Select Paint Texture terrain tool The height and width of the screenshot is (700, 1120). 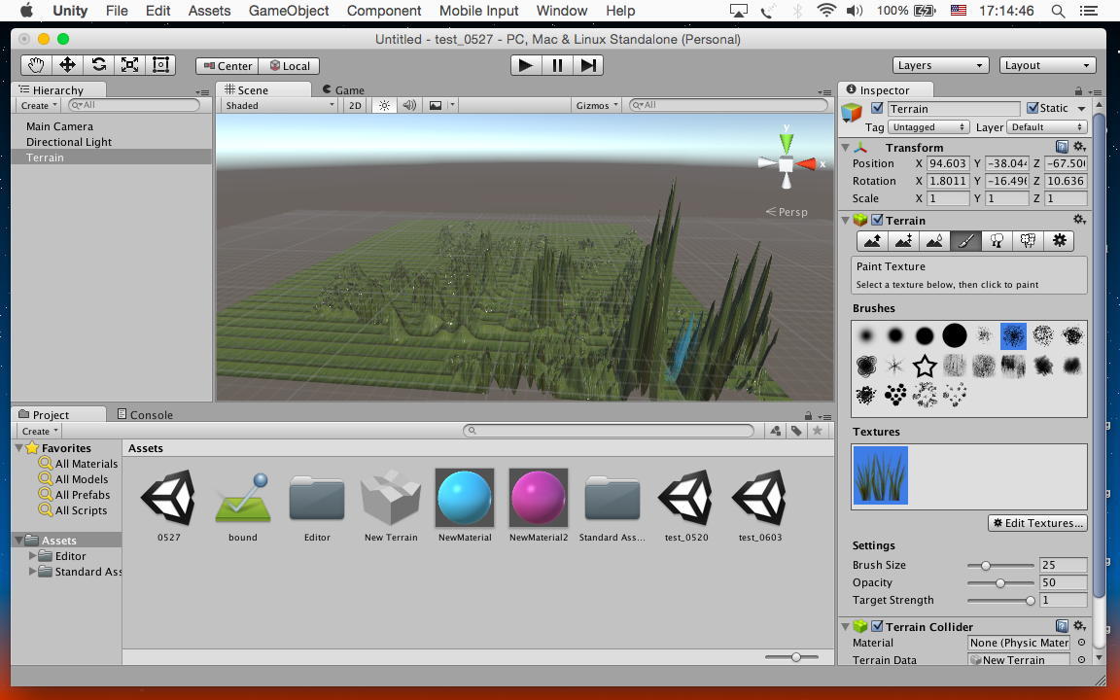[x=965, y=241]
